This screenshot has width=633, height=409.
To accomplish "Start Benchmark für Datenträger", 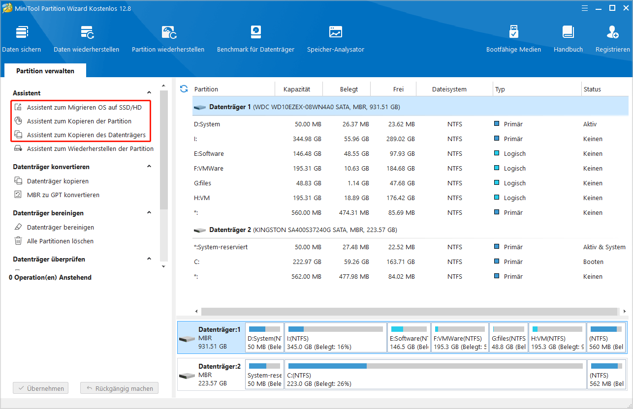I will pyautogui.click(x=255, y=39).
